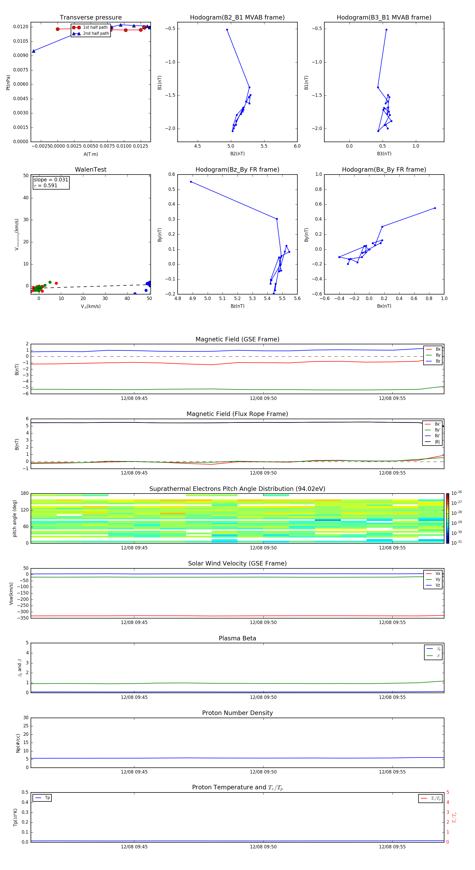Click the "1st half path" legend entry
Viewport: 475px width, 870px height.
coord(90,27)
